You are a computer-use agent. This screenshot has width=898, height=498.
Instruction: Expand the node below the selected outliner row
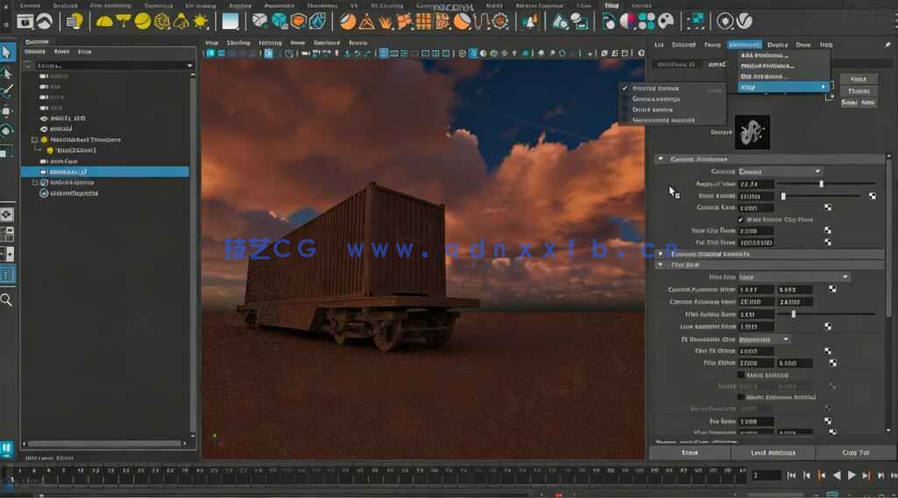pyautogui.click(x=34, y=183)
